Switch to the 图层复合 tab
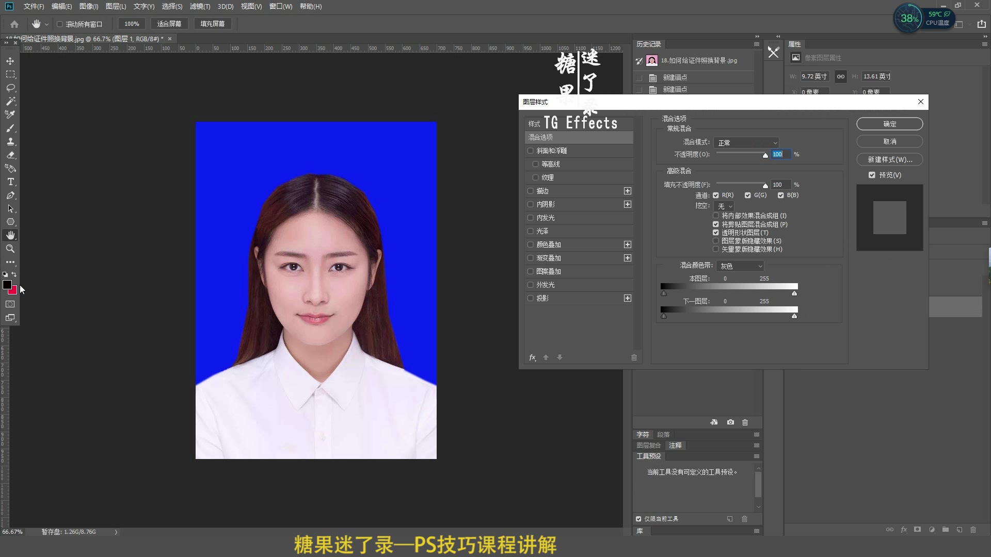The height and width of the screenshot is (557, 991). point(648,445)
